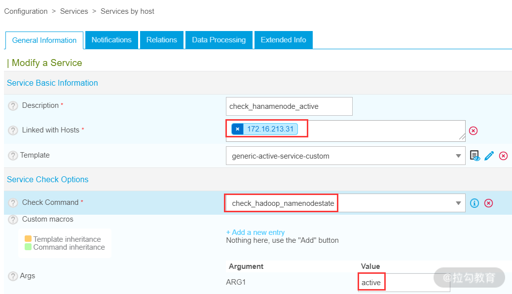
Task: Click the Command inheritance green swatch
Action: pyautogui.click(x=28, y=247)
